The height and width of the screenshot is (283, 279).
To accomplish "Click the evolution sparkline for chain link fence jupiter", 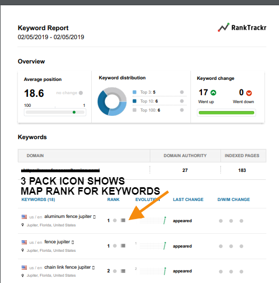I will 153,271.
